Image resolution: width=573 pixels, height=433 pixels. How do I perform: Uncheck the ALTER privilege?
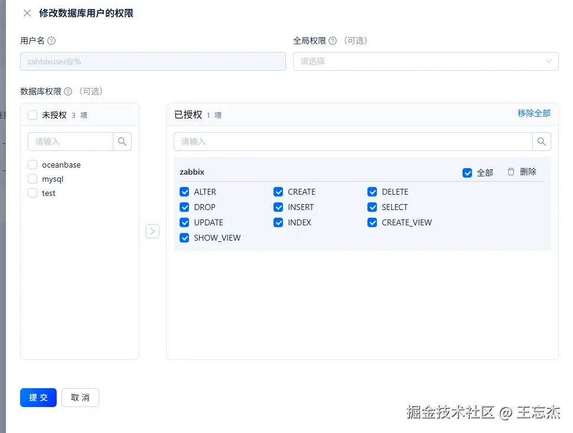point(184,192)
